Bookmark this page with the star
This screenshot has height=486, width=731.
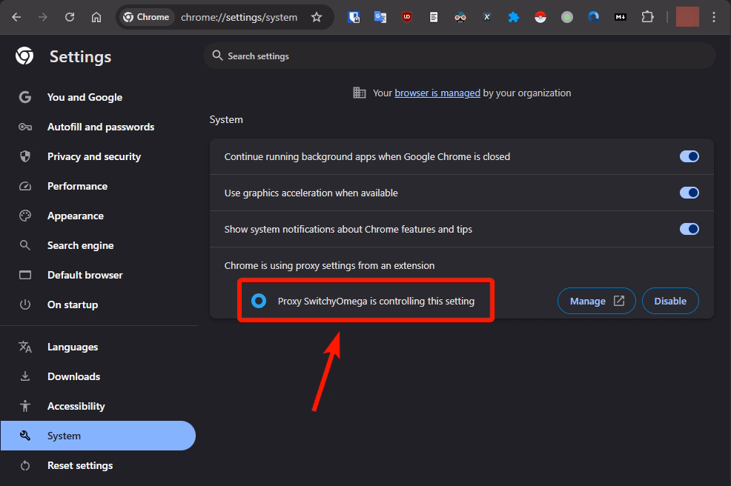(317, 17)
